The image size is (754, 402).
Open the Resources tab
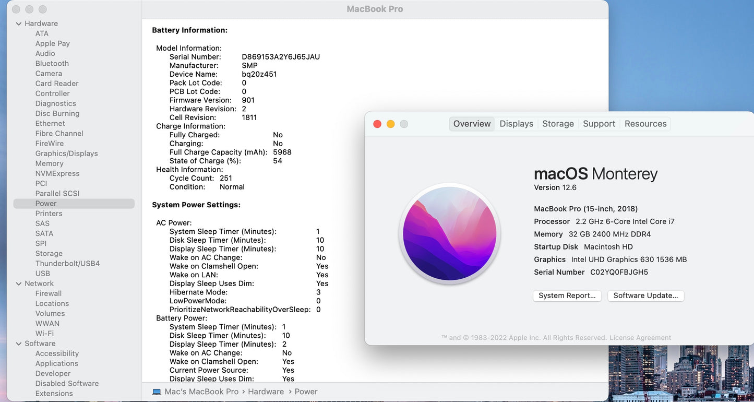[x=645, y=124]
